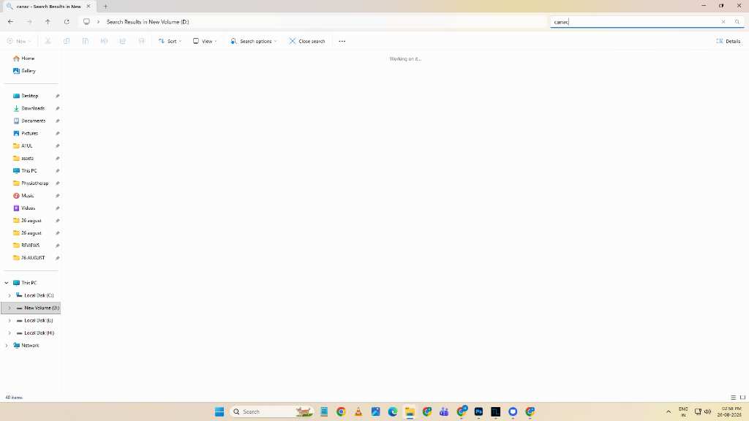Toggle the Details pane

(x=728, y=42)
